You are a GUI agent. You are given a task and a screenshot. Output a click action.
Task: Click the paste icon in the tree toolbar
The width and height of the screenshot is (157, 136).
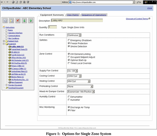click(11, 20)
